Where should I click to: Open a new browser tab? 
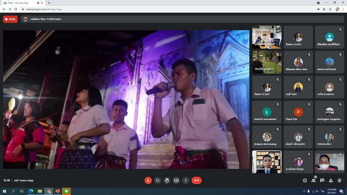click(49, 3)
